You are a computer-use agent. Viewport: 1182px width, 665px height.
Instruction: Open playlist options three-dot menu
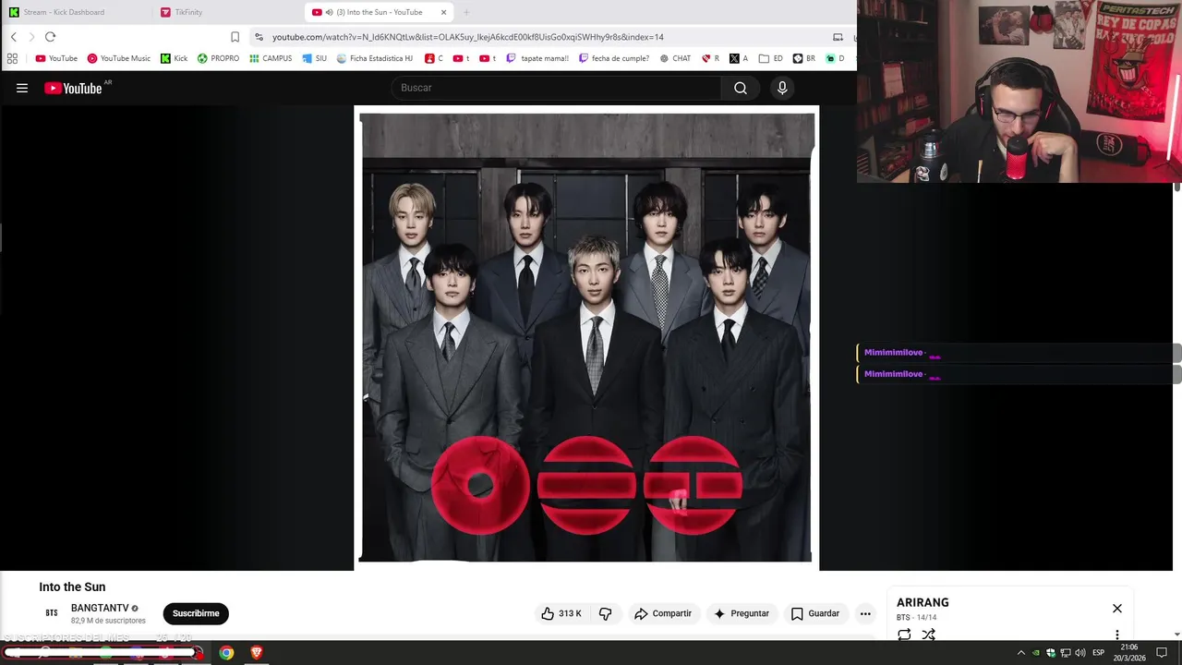coord(1117,635)
